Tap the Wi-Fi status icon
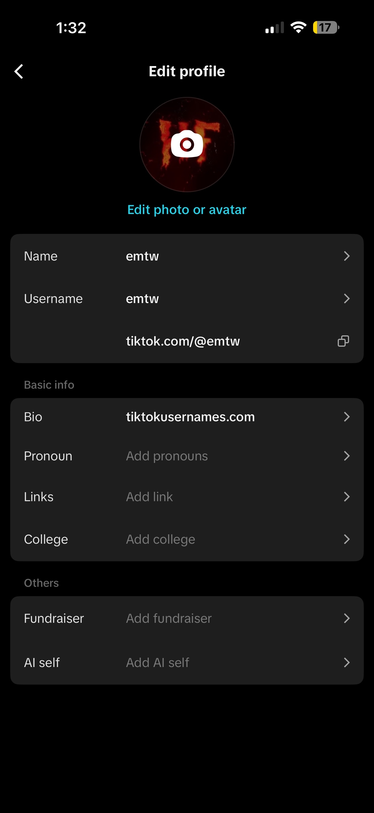374x813 pixels. (298, 27)
